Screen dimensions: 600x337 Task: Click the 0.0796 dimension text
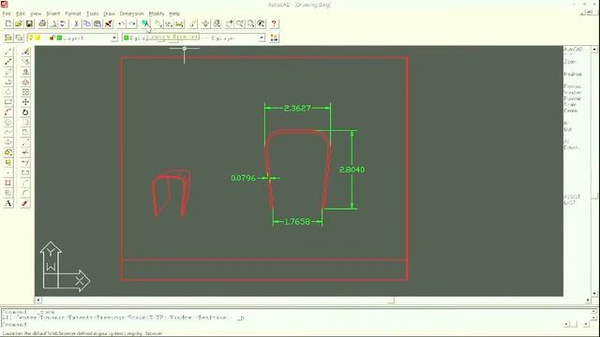pos(243,178)
